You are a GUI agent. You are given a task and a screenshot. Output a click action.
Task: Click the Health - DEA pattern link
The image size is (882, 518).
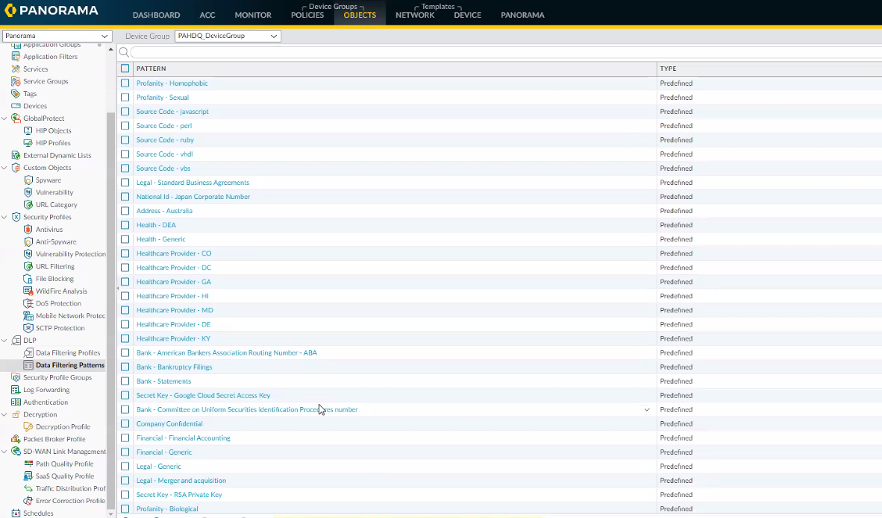(x=156, y=225)
